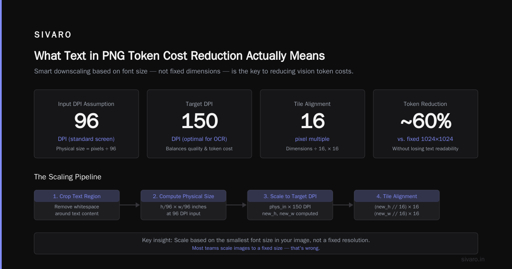Click 'phys_in × 150 DPI' text
This screenshot has height=269, width=512.
click(x=290, y=207)
